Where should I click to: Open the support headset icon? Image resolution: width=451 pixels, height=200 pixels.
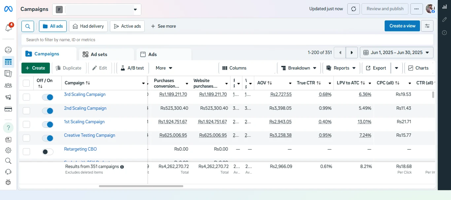click(8, 172)
